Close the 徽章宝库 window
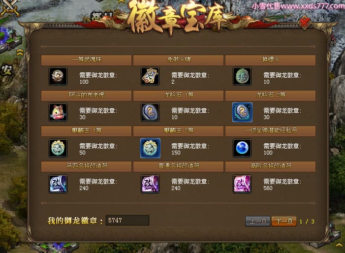This screenshot has height=253, width=345. click(305, 23)
